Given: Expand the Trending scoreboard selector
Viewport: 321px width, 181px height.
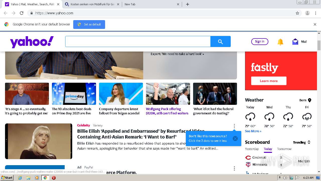Looking at the screenshot, I should (302, 142).
